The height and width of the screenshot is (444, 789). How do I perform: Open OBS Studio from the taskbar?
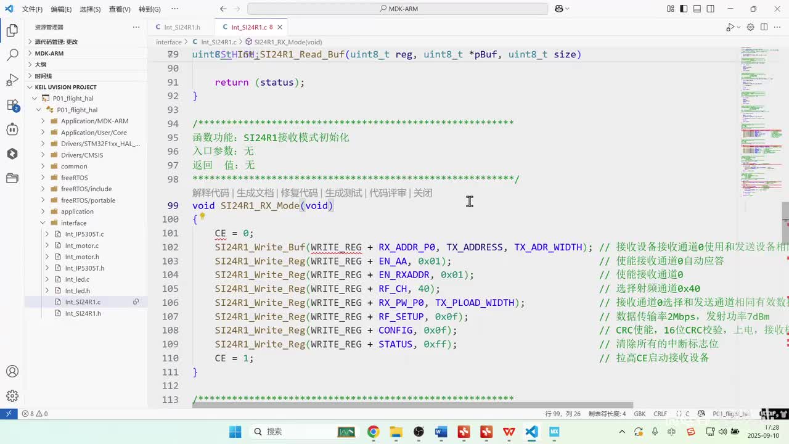pos(419,432)
